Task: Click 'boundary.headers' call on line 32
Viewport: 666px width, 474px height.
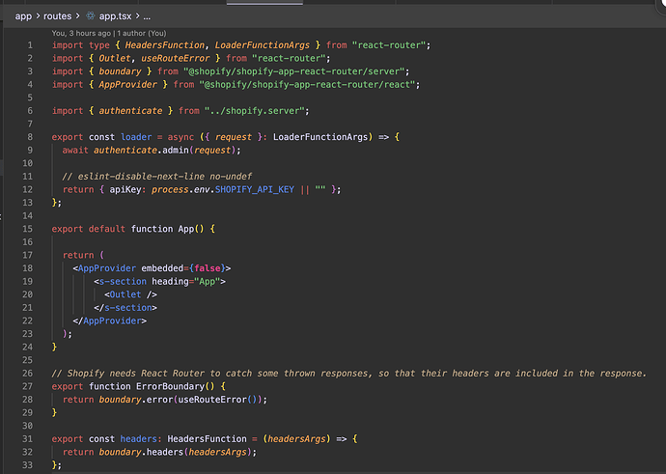Action: [x=141, y=452]
